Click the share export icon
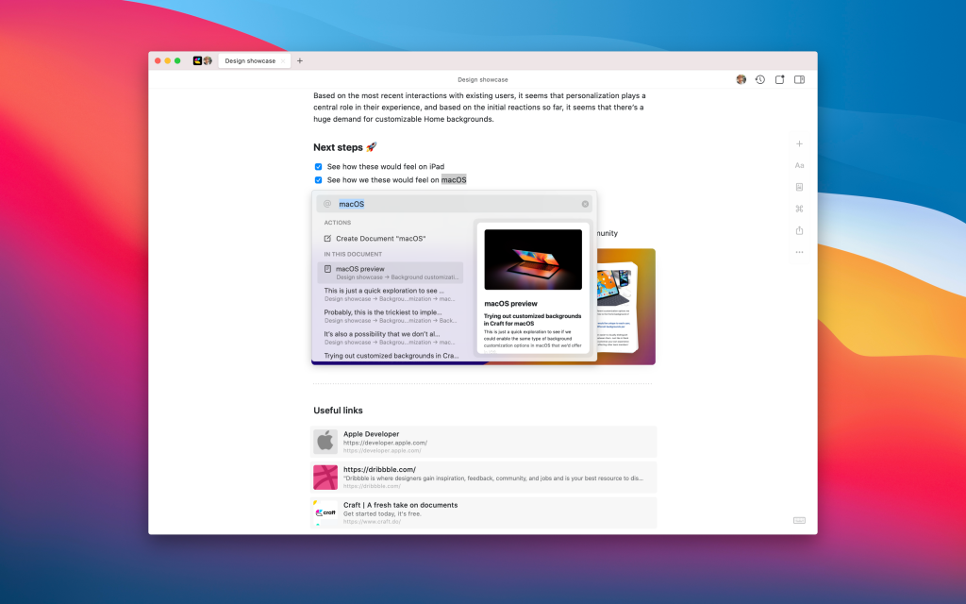Viewport: 966px width, 604px height. pyautogui.click(x=799, y=230)
